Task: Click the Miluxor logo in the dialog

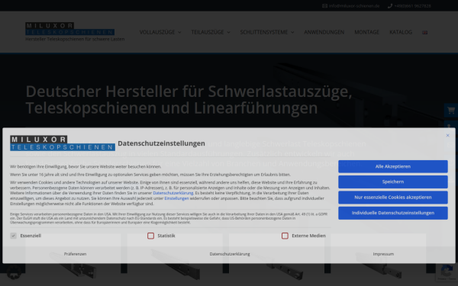Action: [63, 143]
